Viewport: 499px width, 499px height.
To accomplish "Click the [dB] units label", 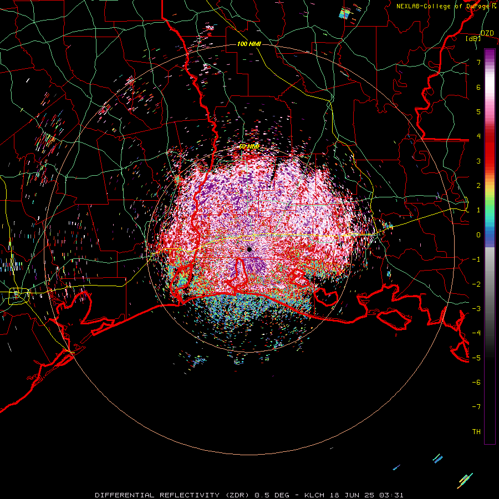I will [x=473, y=38].
